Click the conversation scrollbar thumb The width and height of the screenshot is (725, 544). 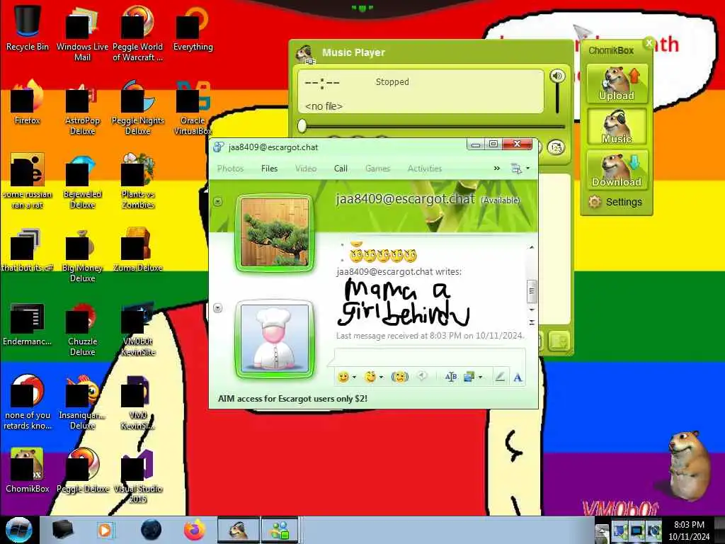coord(532,290)
